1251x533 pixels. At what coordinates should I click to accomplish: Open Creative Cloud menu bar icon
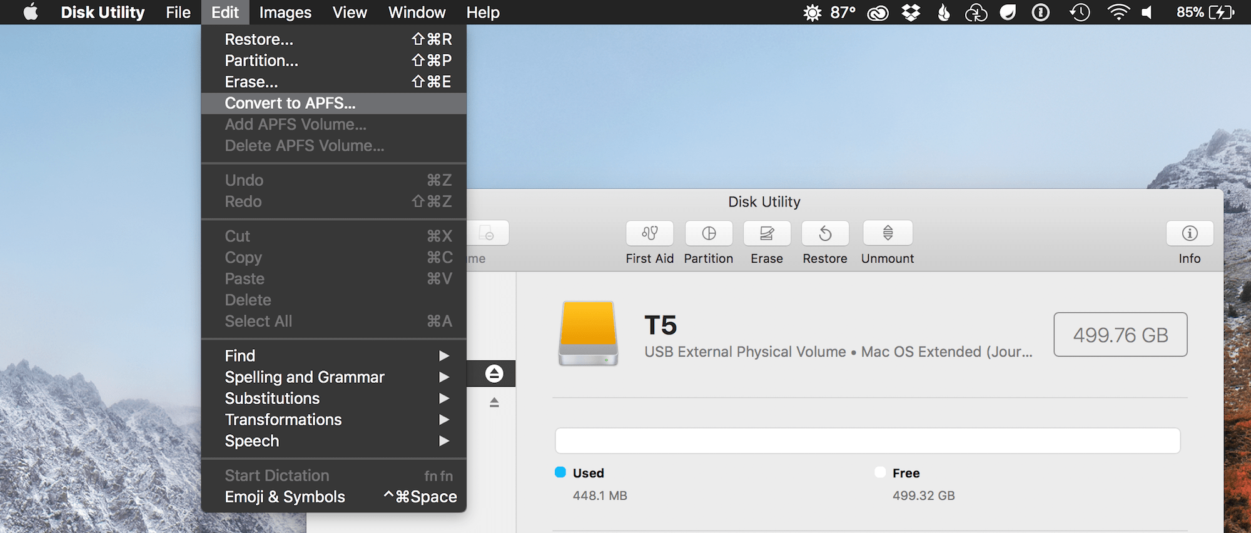coord(878,12)
